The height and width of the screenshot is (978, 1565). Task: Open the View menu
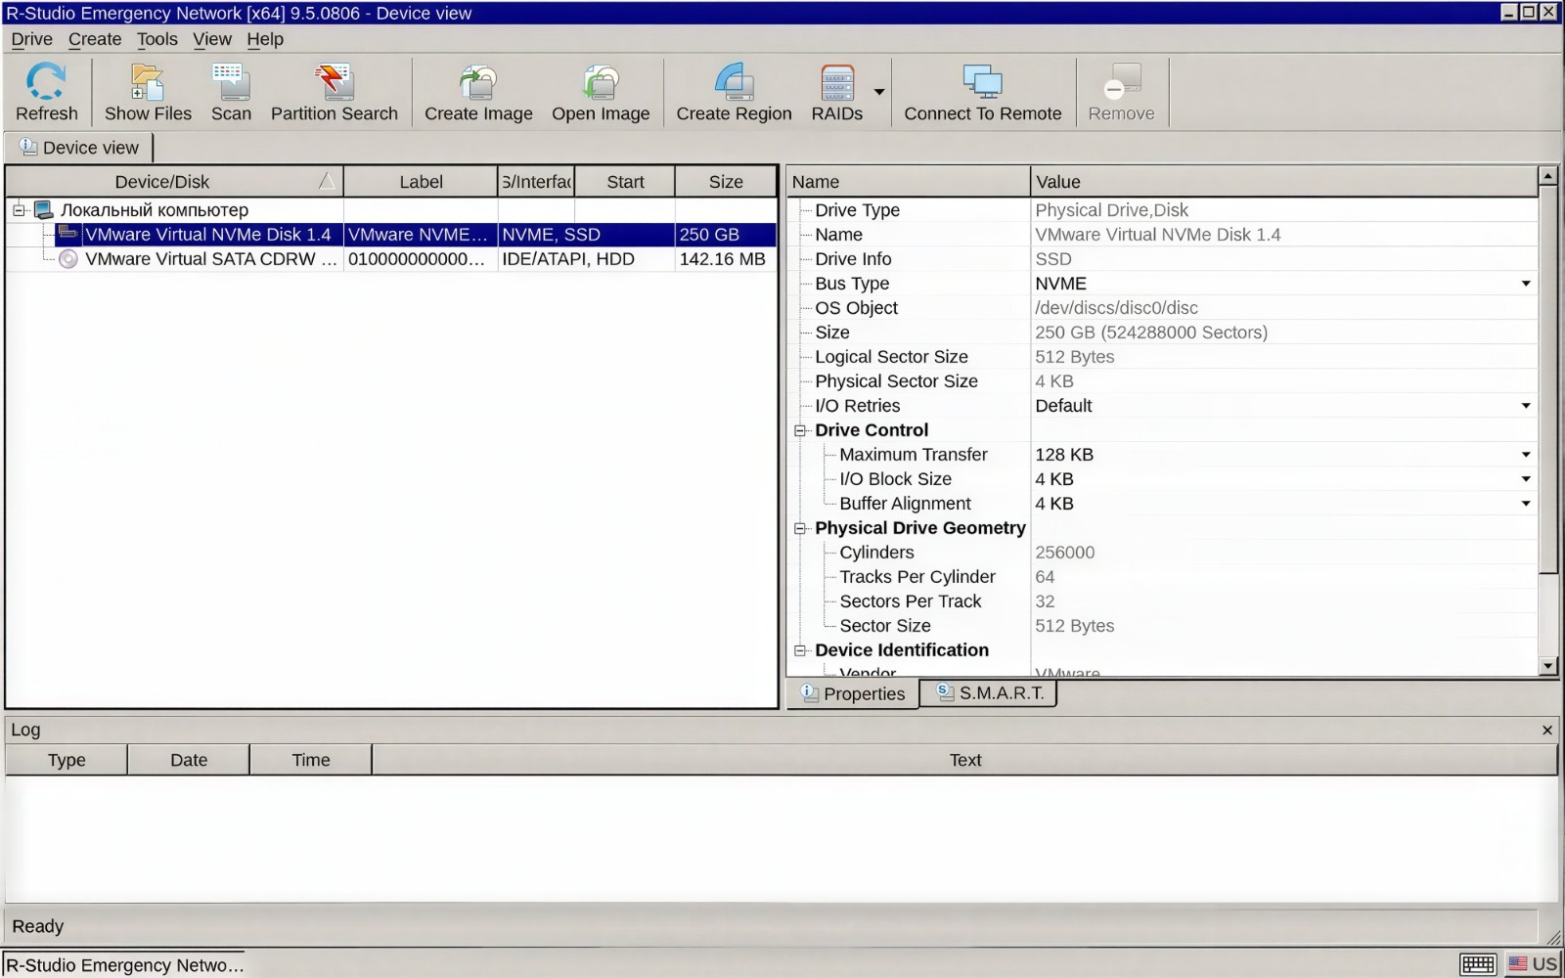(212, 39)
